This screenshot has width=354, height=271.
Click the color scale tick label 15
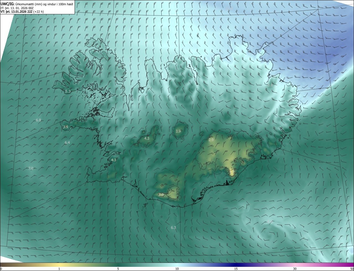tap(236, 269)
